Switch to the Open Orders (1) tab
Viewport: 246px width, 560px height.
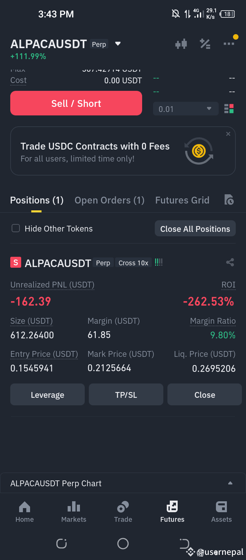click(110, 200)
